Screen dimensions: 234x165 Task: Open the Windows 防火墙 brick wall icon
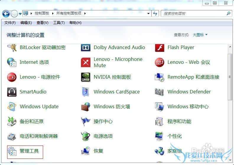(86, 107)
